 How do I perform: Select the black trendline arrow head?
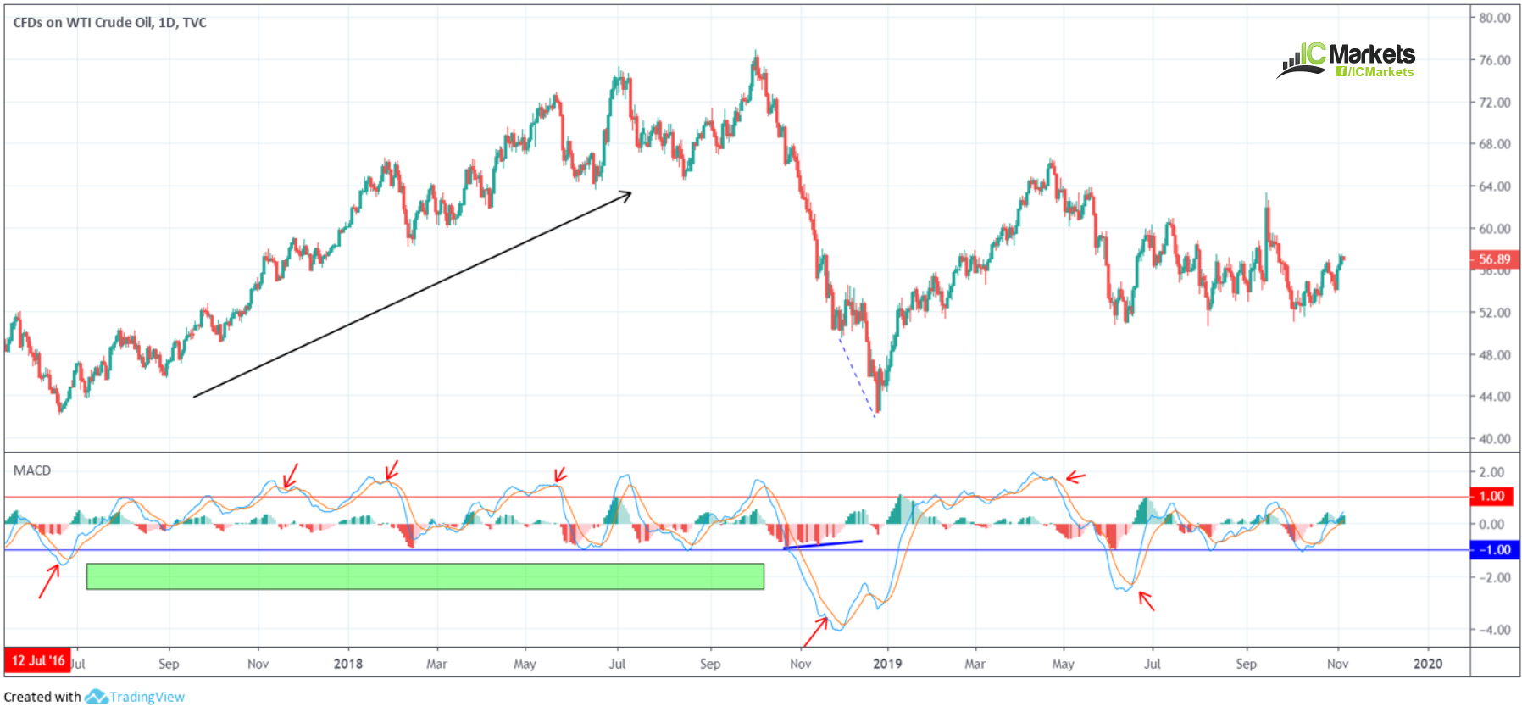(625, 196)
